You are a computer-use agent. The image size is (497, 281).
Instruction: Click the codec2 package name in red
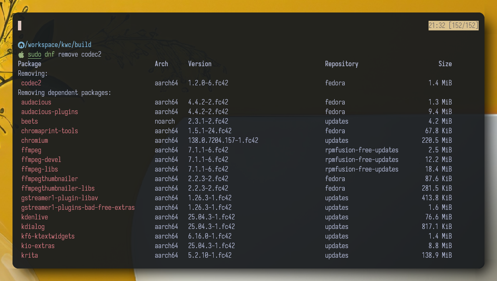click(x=31, y=83)
